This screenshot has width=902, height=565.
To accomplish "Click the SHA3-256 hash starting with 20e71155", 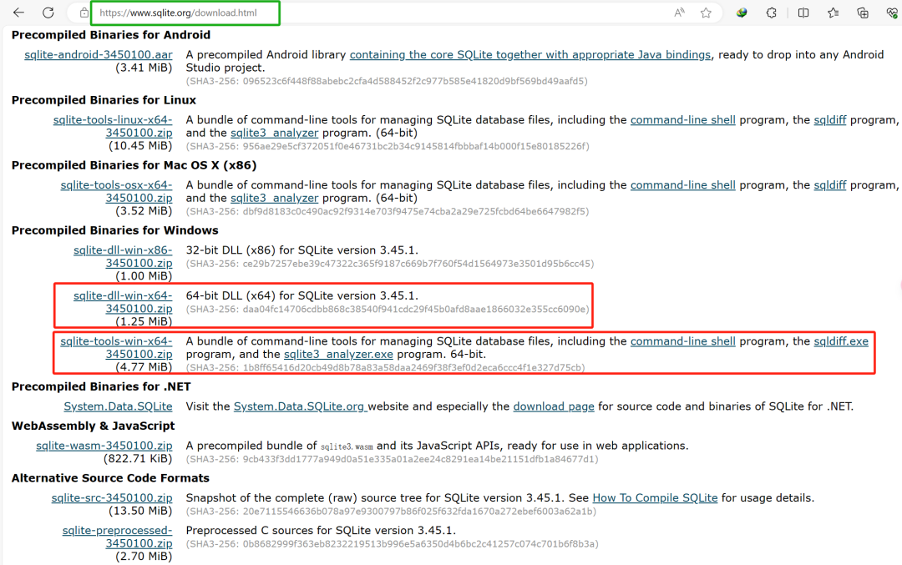I will (391, 511).
